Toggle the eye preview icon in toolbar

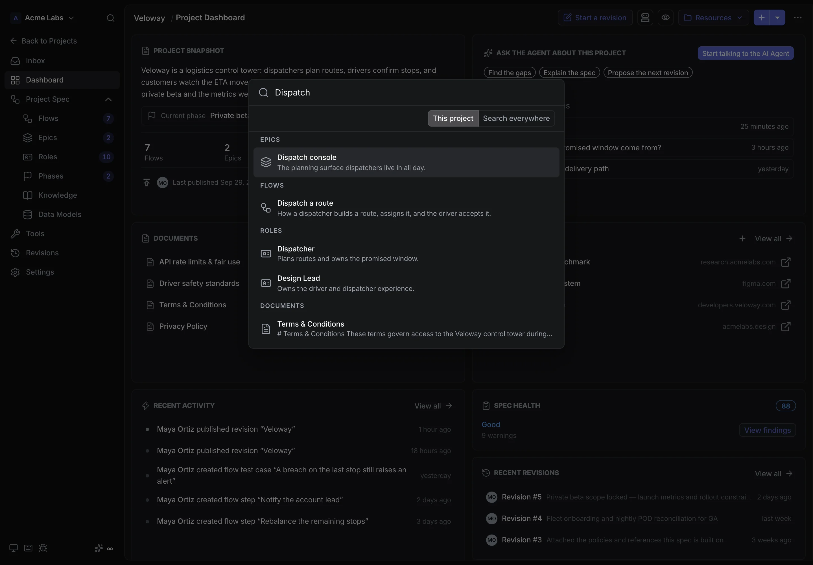(665, 18)
